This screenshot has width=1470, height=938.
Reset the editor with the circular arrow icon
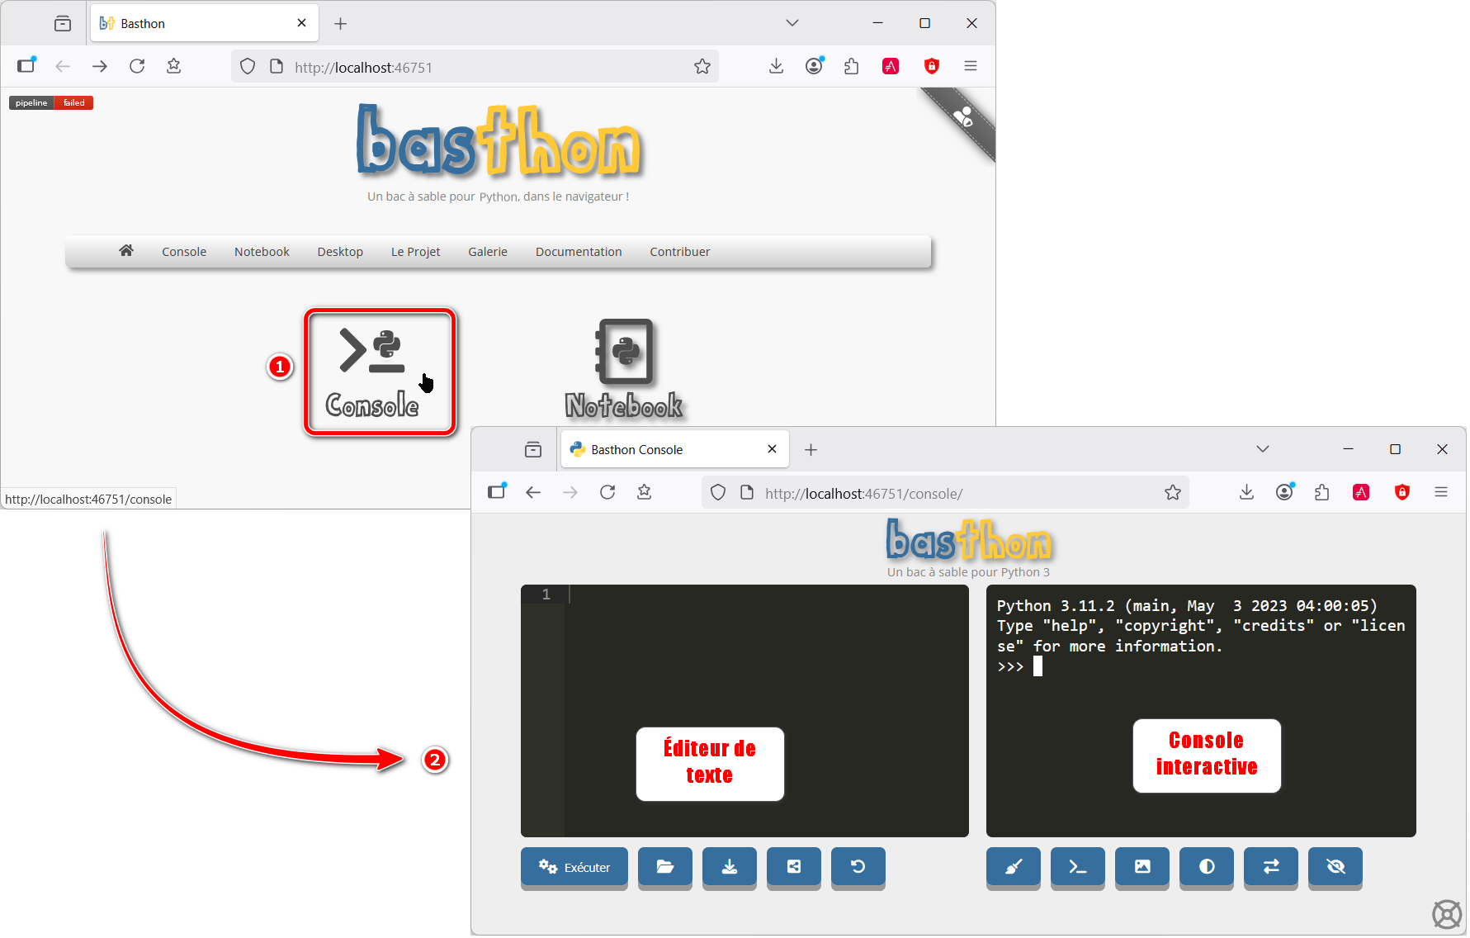(858, 867)
